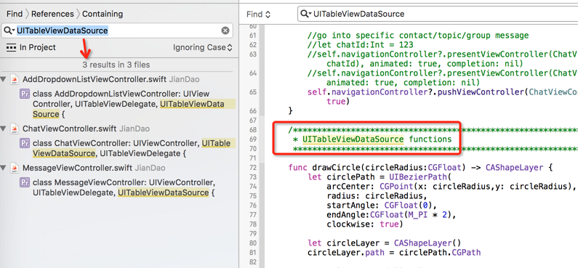578x268 pixels.
Task: Collapse ChatViewController.swift result group
Action: pyautogui.click(x=4, y=129)
